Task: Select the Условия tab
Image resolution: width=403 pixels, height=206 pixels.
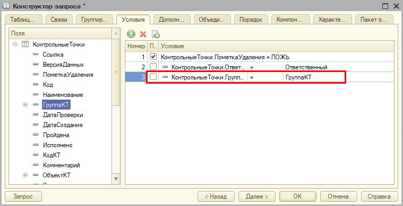Action: pyautogui.click(x=133, y=20)
